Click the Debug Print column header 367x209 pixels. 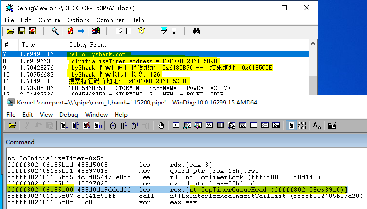(188, 44)
